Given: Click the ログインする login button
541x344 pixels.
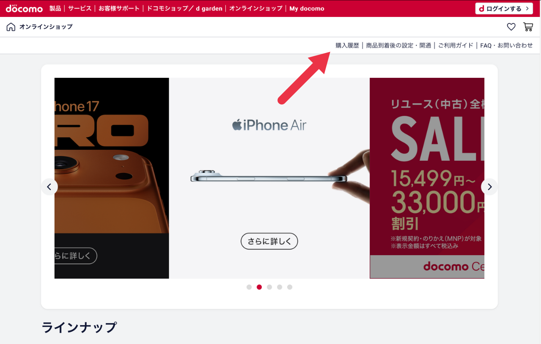Looking at the screenshot, I should point(504,8).
